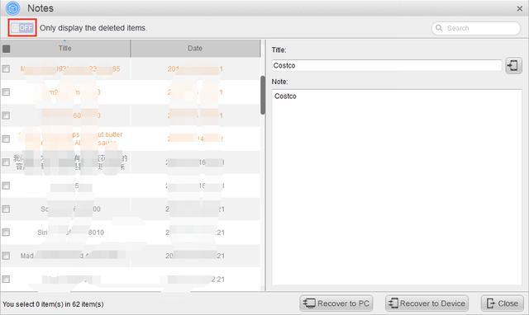This screenshot has height=315, width=529.
Task: Click the Title field containing Costco
Action: tap(387, 65)
